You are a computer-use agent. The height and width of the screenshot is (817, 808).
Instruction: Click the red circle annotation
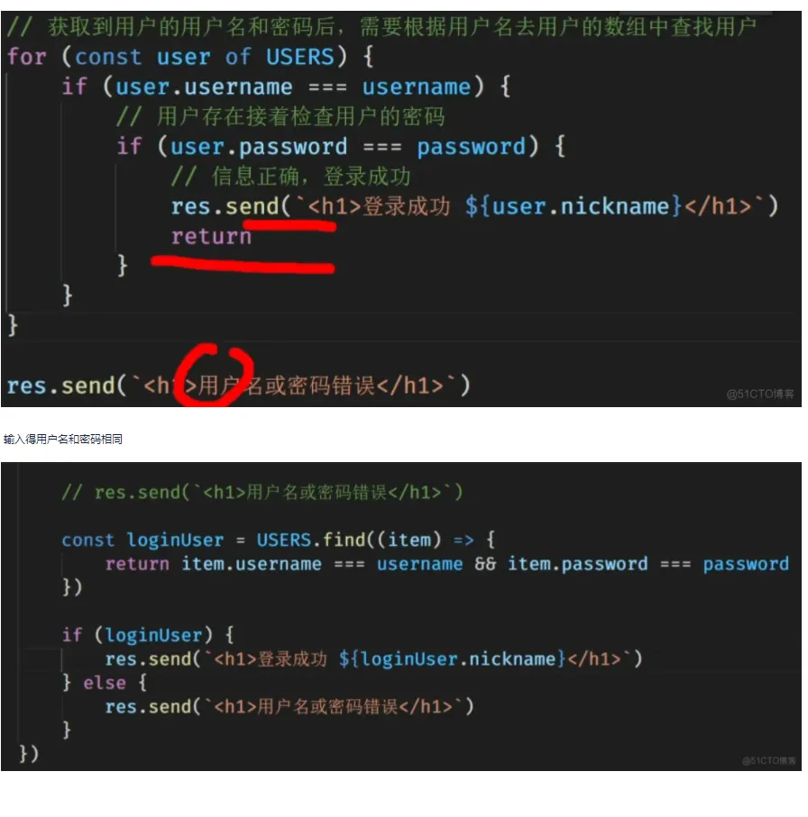point(214,374)
